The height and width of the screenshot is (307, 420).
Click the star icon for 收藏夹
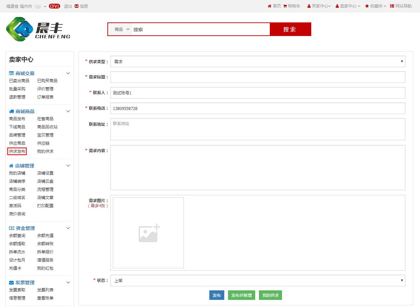367,6
